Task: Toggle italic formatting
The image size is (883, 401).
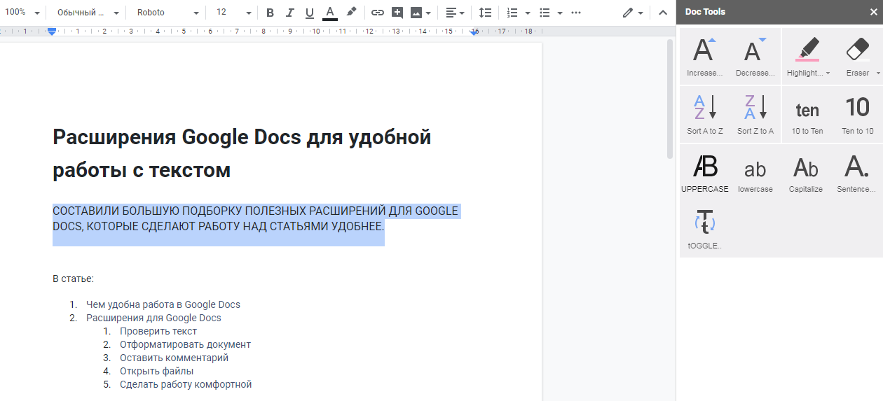Action: coord(290,13)
